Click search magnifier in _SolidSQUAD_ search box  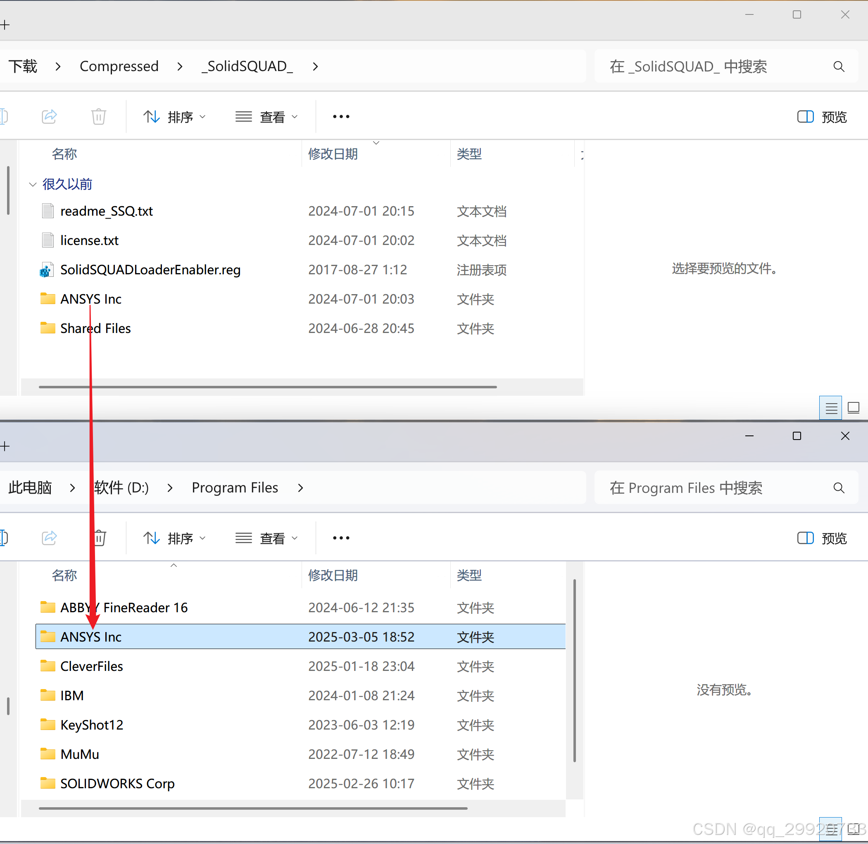tap(838, 67)
